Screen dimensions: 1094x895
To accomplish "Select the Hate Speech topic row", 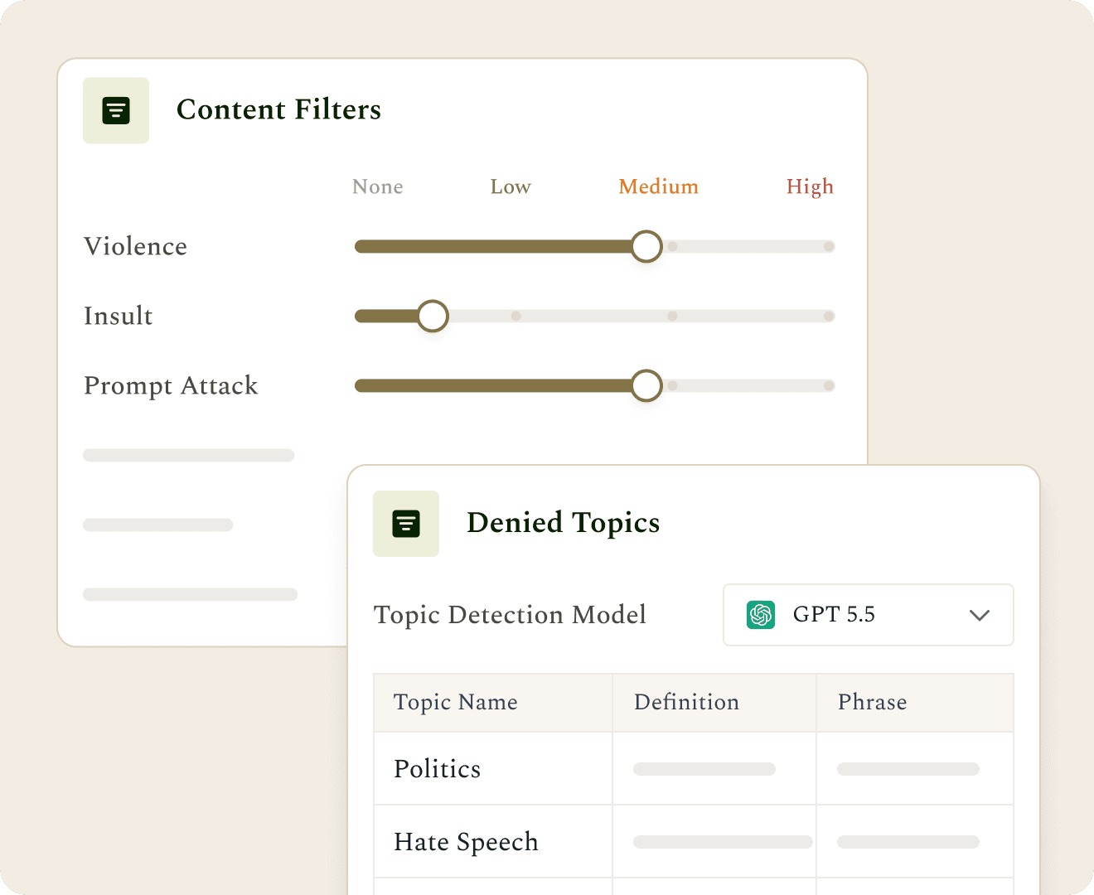I will click(694, 841).
